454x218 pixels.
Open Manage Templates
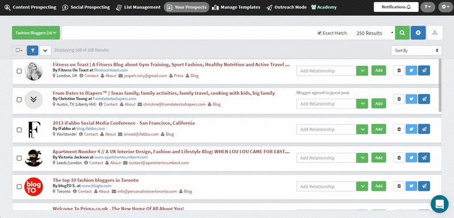236,7
